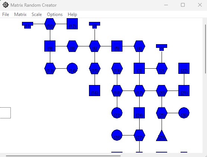Close the Matrix Random Creator window
Image resolution: width=207 pixels, height=157 pixels.
(200, 5)
